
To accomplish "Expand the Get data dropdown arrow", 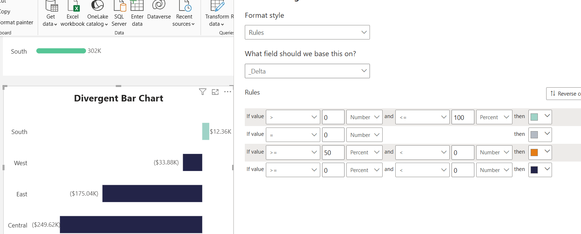I will 55,25.
